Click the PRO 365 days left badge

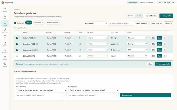(x=166, y=2)
